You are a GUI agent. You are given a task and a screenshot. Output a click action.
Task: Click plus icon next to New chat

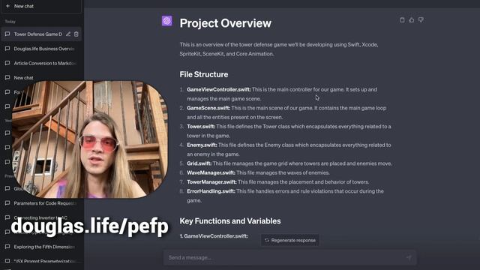[8, 6]
